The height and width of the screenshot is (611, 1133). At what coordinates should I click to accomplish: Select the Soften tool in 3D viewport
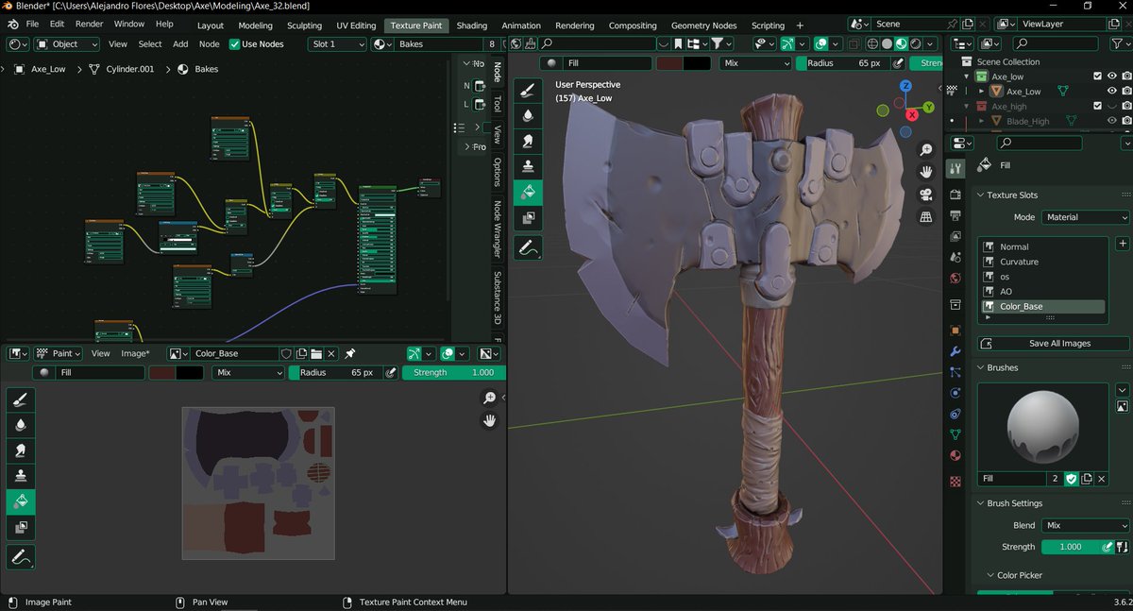(x=528, y=116)
